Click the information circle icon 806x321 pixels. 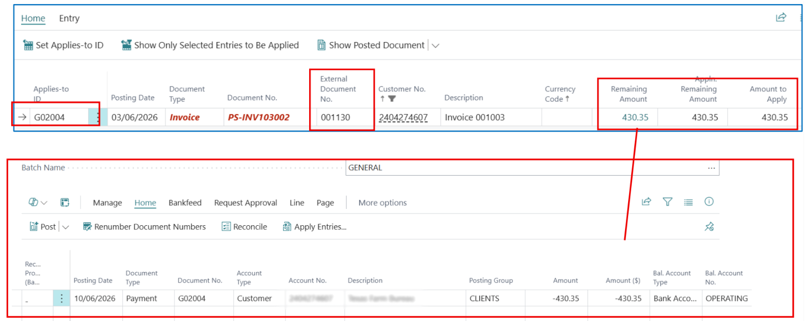709,202
